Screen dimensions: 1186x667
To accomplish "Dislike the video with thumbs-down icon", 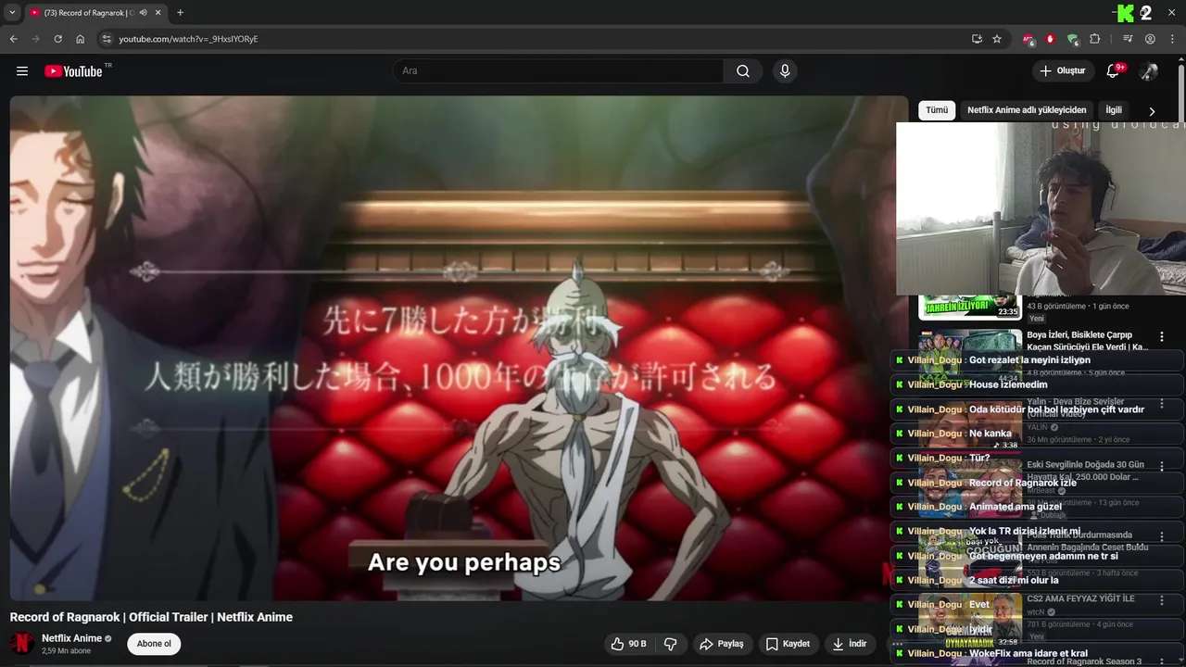I will click(x=671, y=644).
